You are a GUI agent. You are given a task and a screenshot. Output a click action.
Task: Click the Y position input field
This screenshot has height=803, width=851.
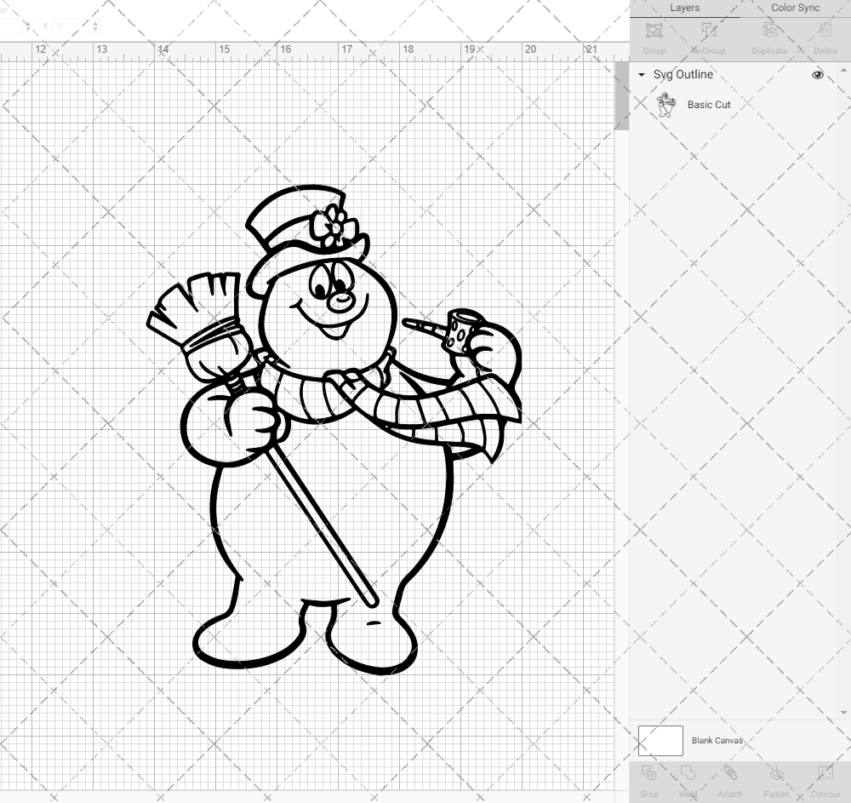pyautogui.click(x=70, y=26)
